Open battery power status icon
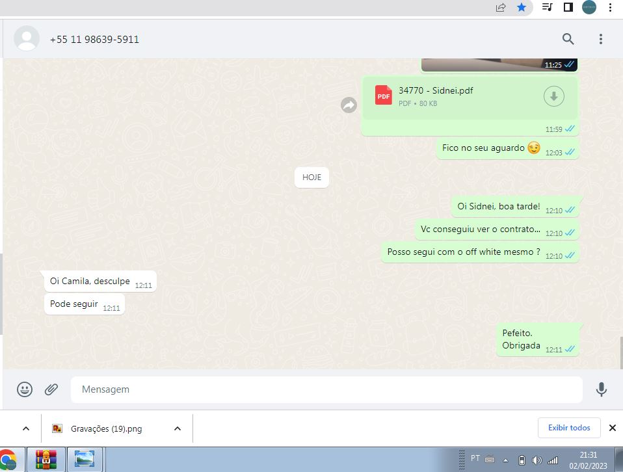Screen dimensions: 623x472 [522, 460]
